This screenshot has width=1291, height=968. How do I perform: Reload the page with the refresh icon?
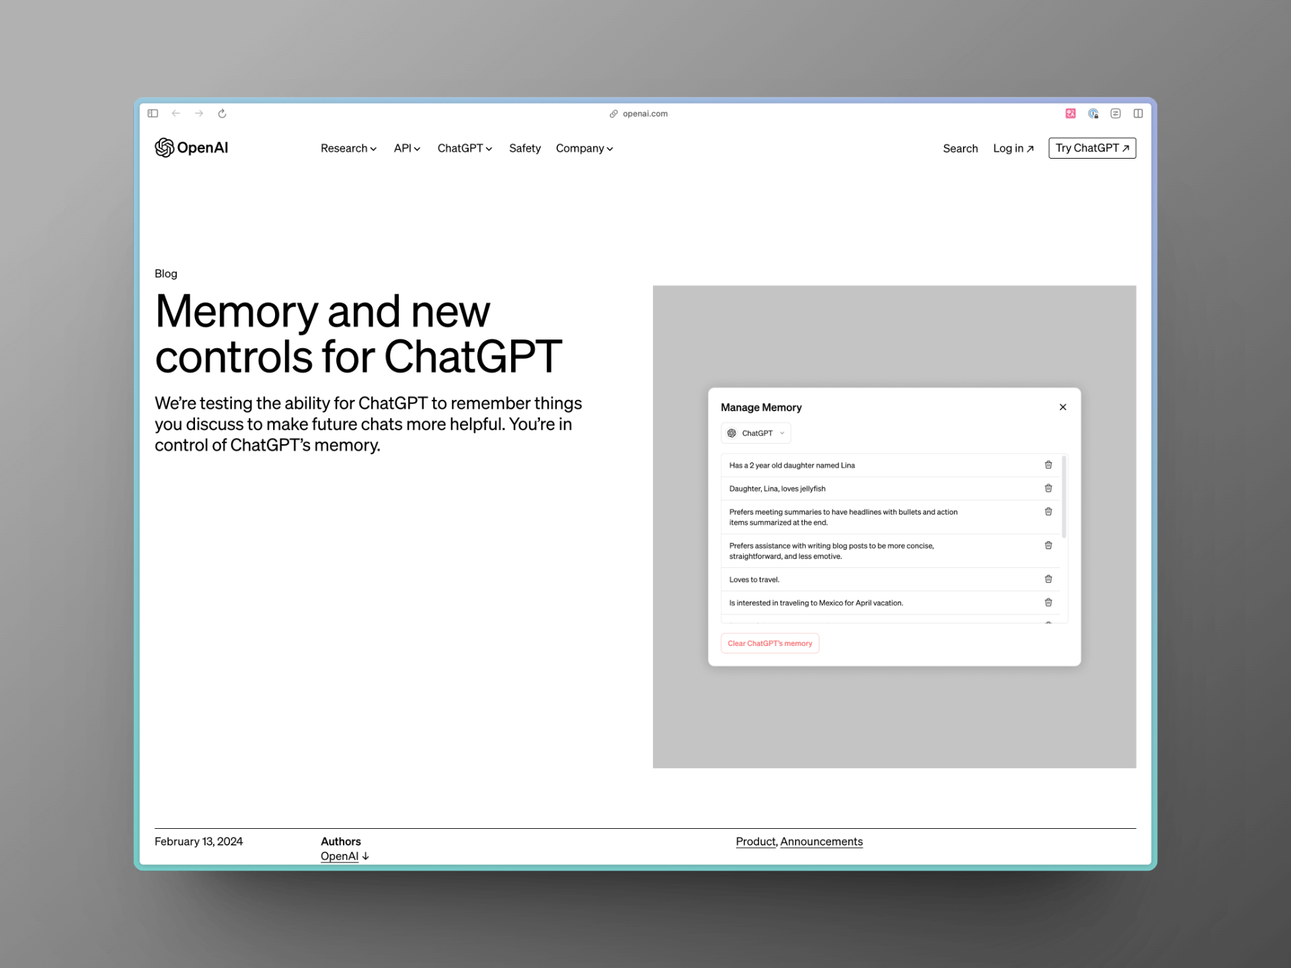click(x=223, y=114)
